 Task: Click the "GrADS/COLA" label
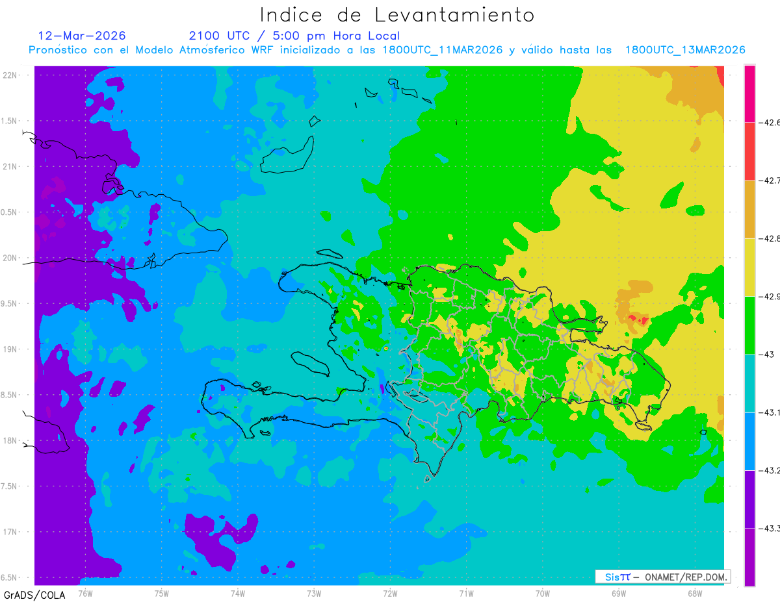pos(34,595)
